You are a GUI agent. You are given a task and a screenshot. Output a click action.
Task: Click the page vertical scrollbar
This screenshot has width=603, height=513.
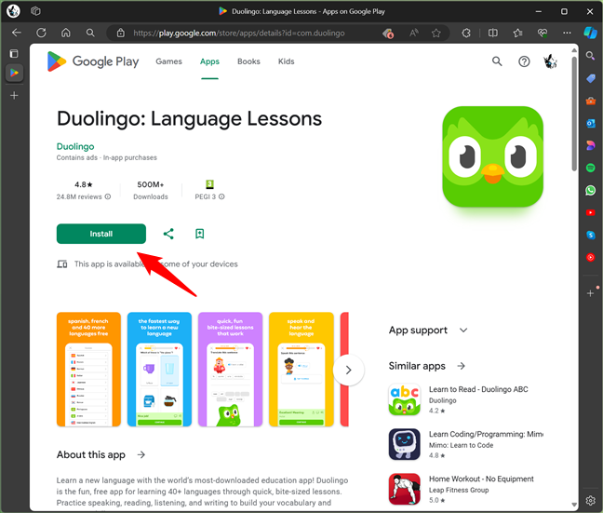(574, 114)
